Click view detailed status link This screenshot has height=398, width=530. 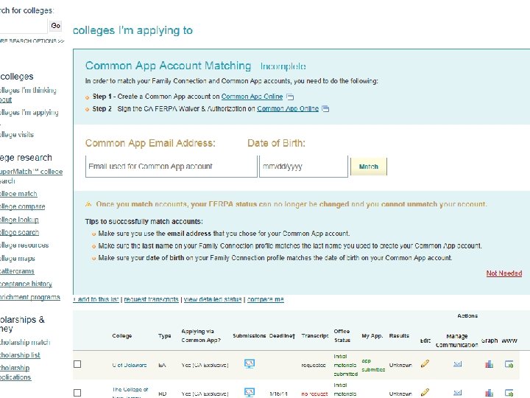pos(213,299)
